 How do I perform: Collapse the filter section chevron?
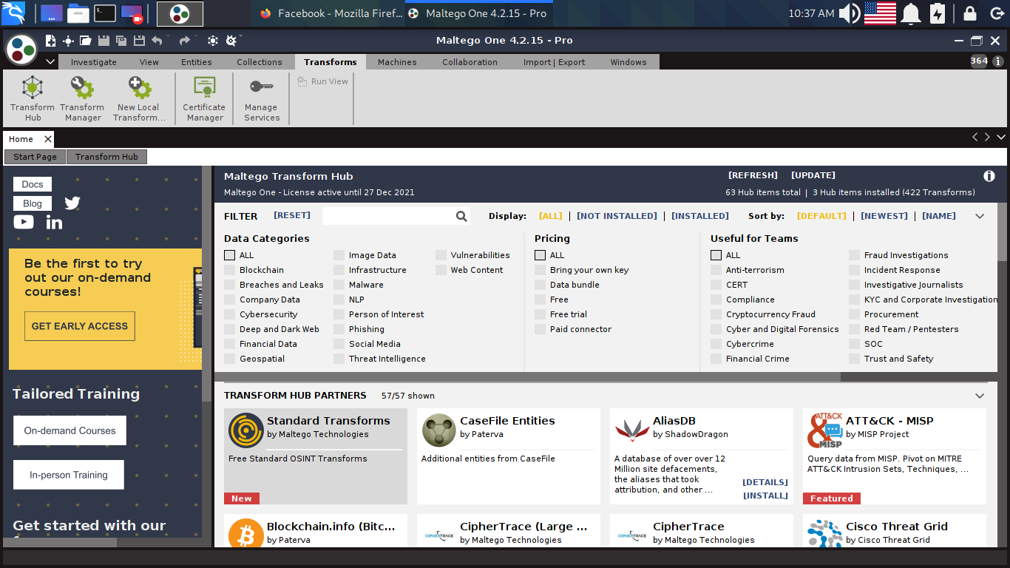click(980, 216)
